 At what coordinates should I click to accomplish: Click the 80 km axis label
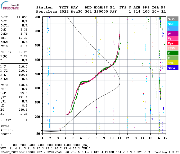tap(38, 134)
